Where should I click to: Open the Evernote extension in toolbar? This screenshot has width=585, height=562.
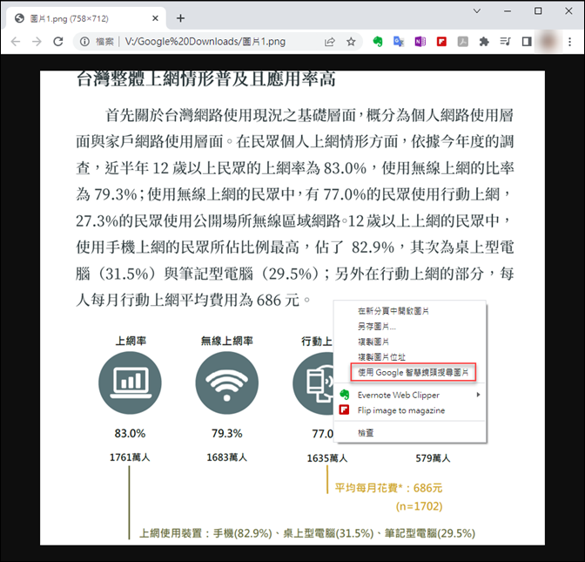(x=378, y=42)
